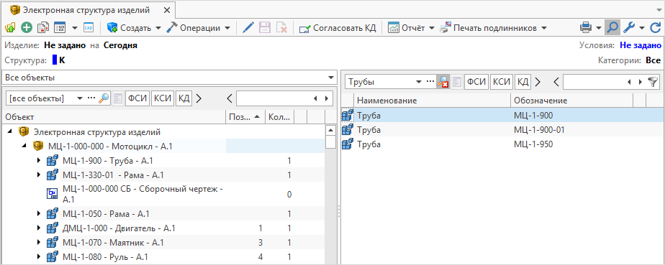
Task: Click the copy documents icon in toolbar
Action: (x=43, y=28)
